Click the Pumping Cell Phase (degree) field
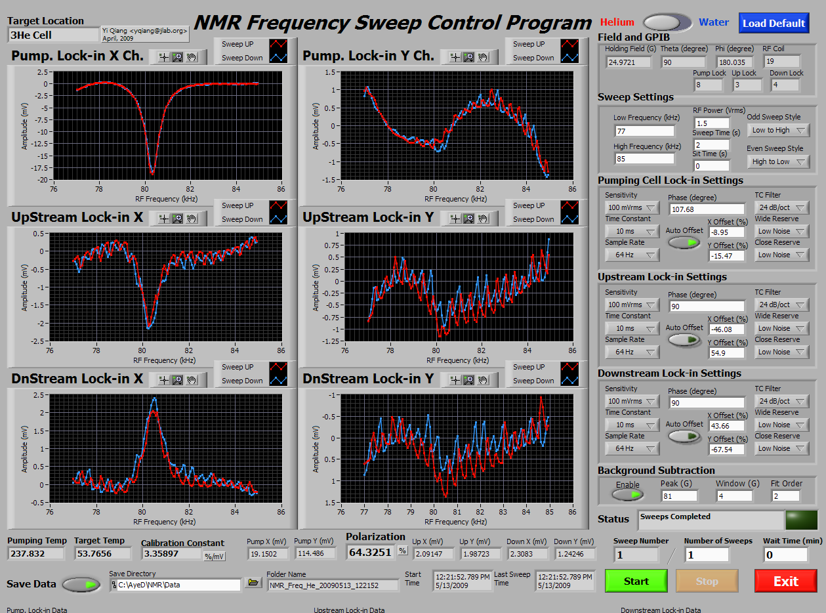 [707, 209]
